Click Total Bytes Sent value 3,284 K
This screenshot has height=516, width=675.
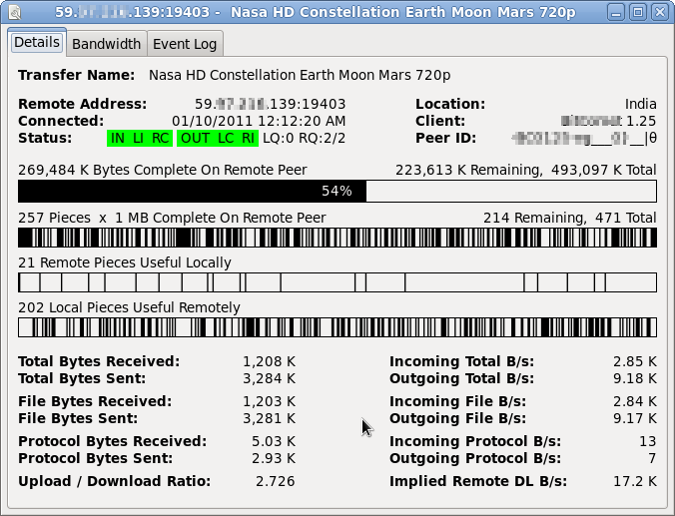coord(269,378)
